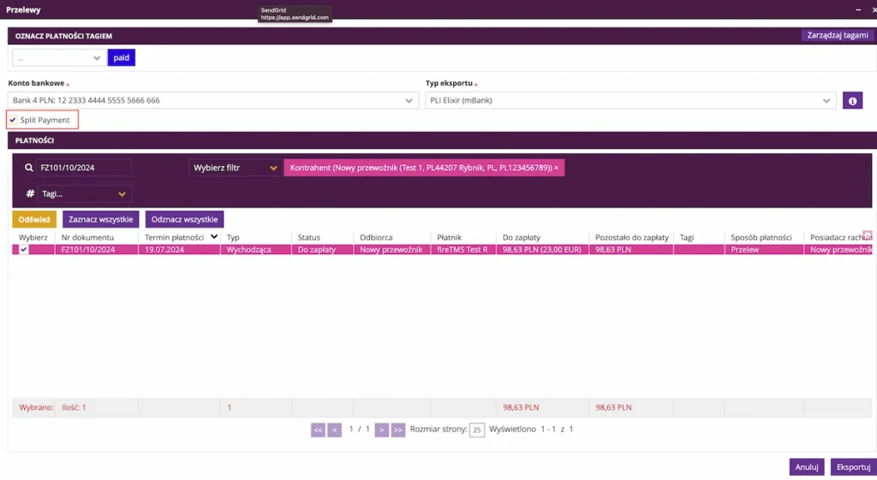Screen dimensions: 877x480
Task: Click the fireTMS Test R payer cell
Action: [463, 250]
